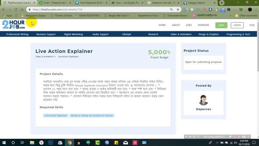Switch to Chrome on the taskbar
Screen dimensions: 259x146
coord(70,142)
